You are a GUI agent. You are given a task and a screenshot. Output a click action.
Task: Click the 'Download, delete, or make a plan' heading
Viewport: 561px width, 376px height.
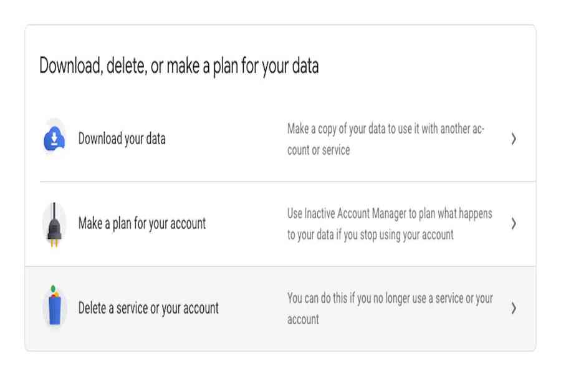coord(179,66)
